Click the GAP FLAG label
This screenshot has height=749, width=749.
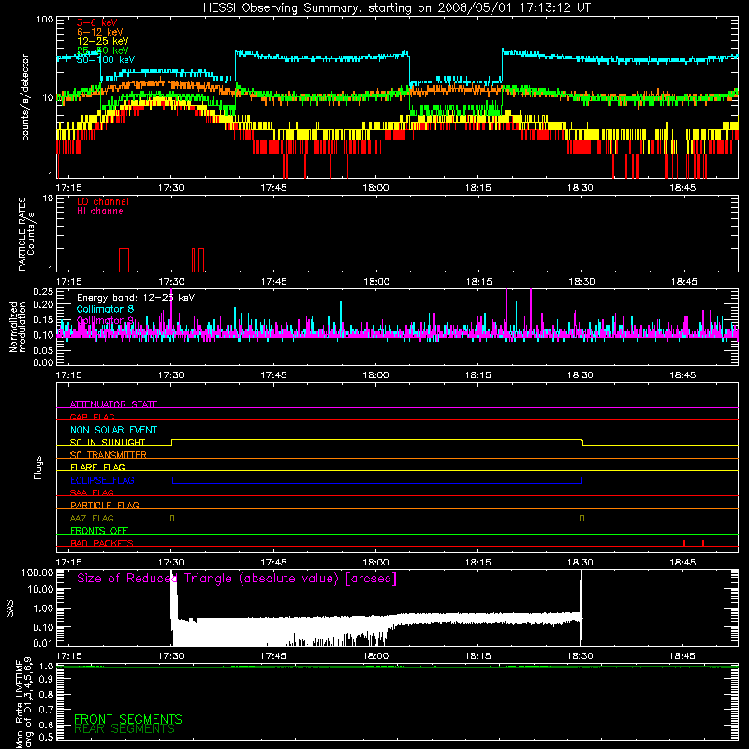coord(92,417)
